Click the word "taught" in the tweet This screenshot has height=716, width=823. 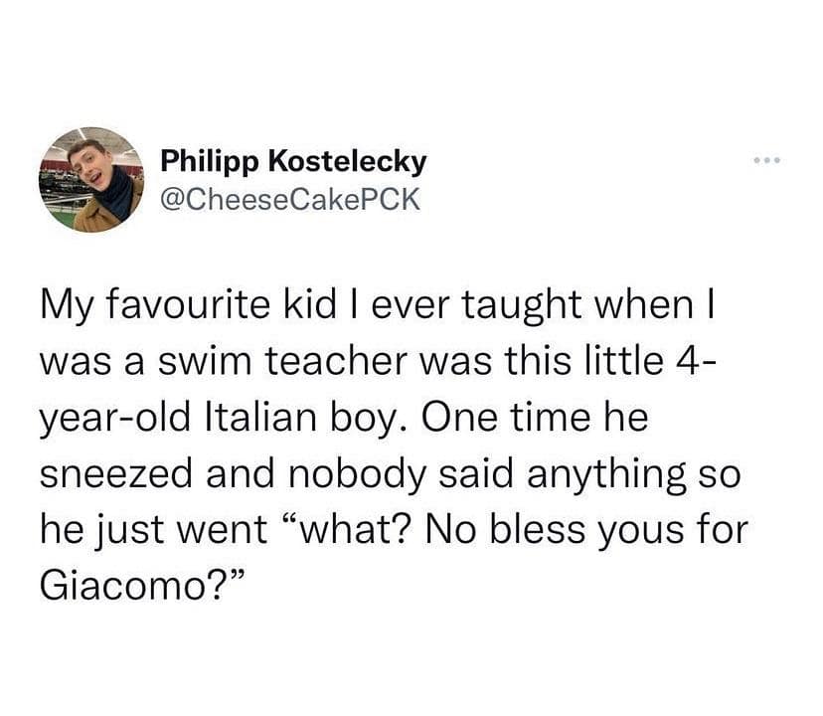tap(536, 304)
